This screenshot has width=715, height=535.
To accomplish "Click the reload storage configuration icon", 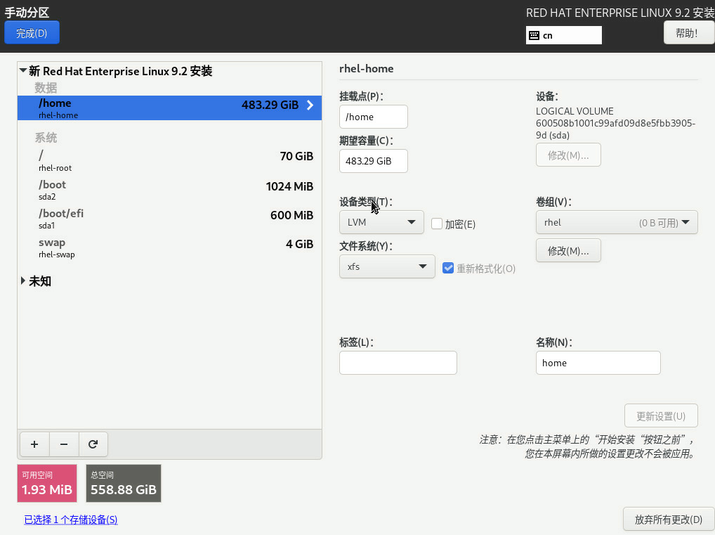I will point(93,444).
